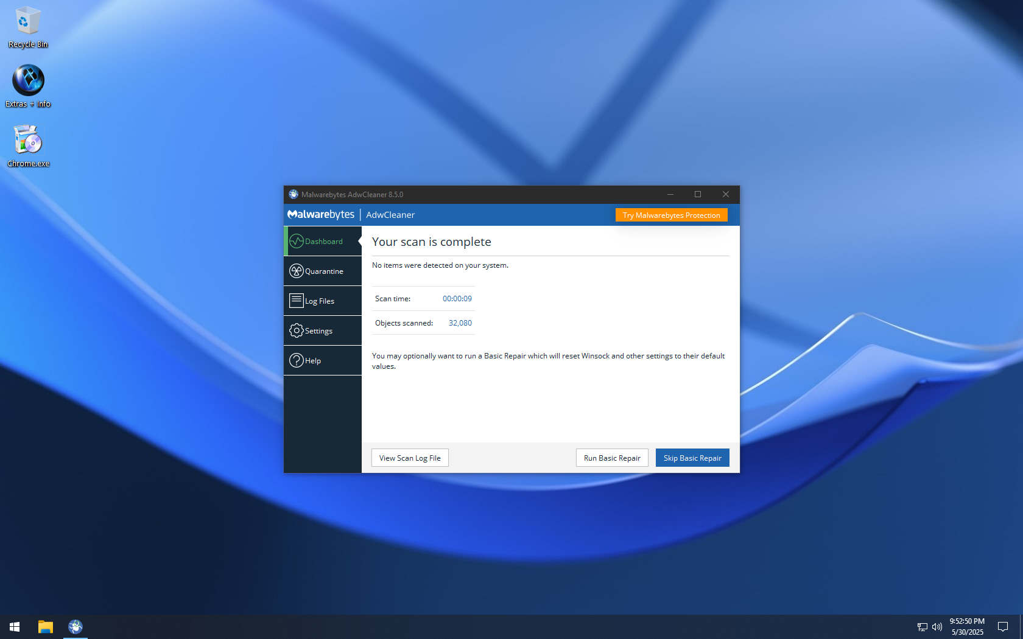1023x639 pixels.
Task: Click the AdwCleaner product name in header
Action: point(390,215)
